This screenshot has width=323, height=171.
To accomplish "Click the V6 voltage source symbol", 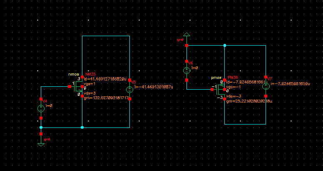I will (x=187, y=70).
